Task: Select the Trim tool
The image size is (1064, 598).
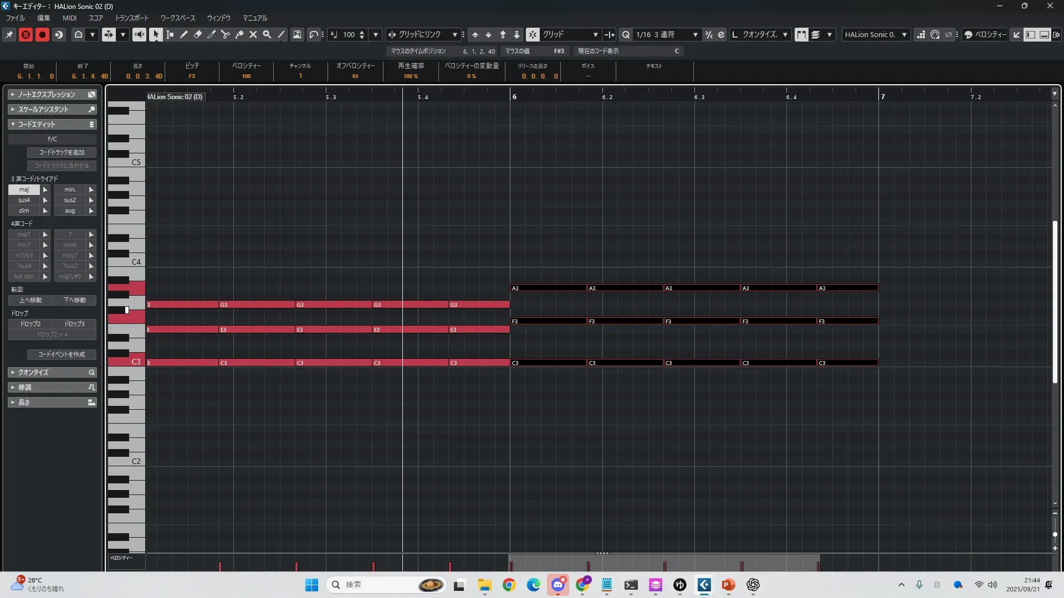Action: 212,34
